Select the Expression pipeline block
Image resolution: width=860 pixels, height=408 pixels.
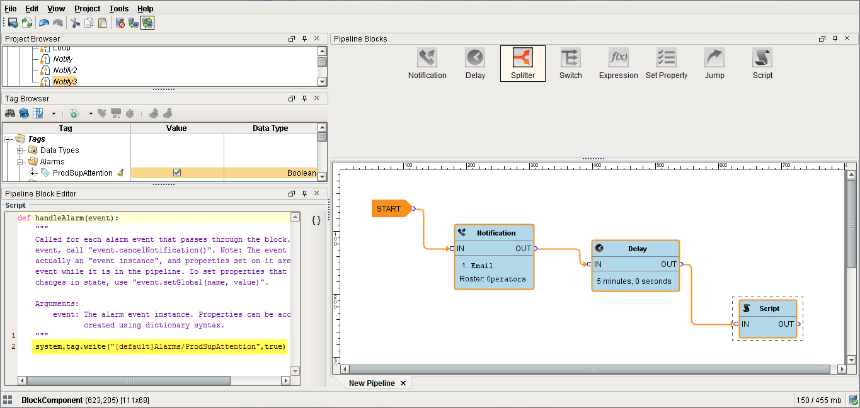[619, 64]
